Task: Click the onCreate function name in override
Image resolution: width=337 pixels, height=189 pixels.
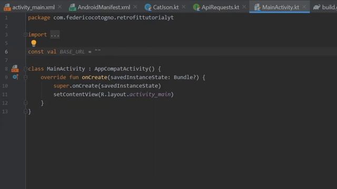Action: pos(94,77)
